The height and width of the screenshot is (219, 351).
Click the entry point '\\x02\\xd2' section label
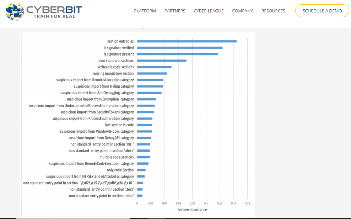[x=79, y=183]
